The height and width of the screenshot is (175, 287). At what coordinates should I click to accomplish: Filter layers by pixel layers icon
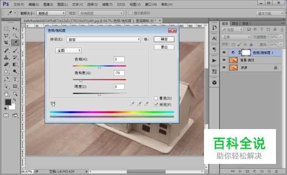(x=249, y=29)
